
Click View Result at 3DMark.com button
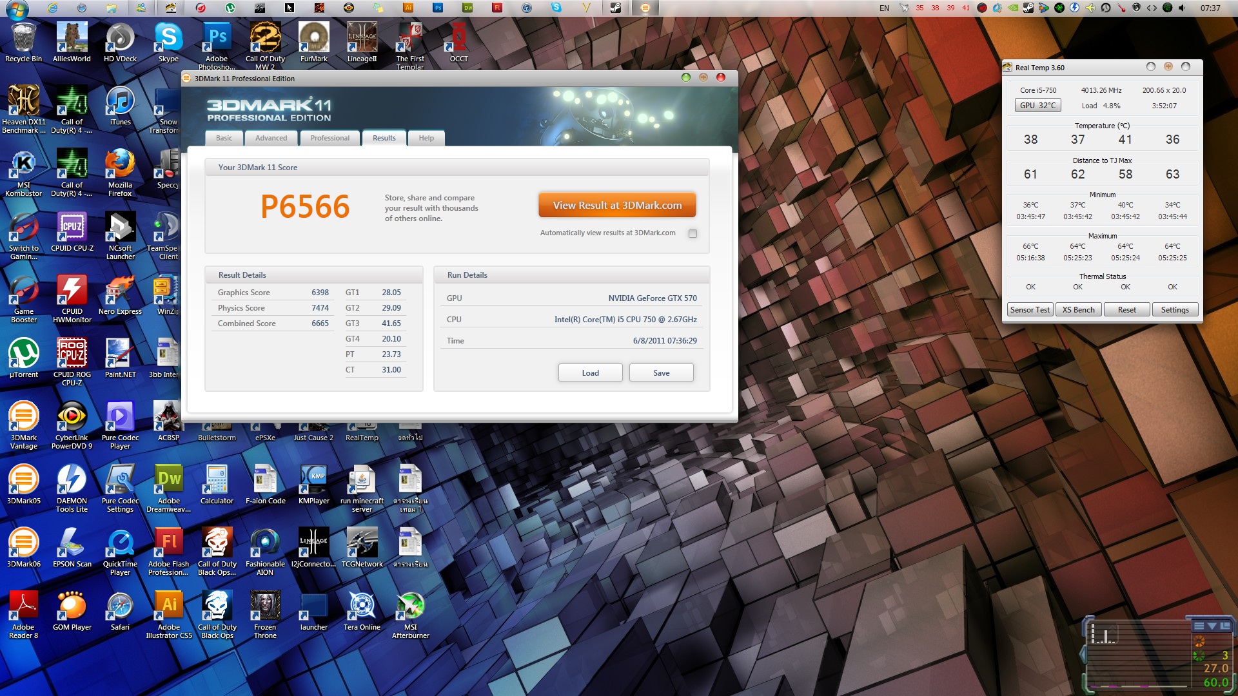click(x=617, y=206)
